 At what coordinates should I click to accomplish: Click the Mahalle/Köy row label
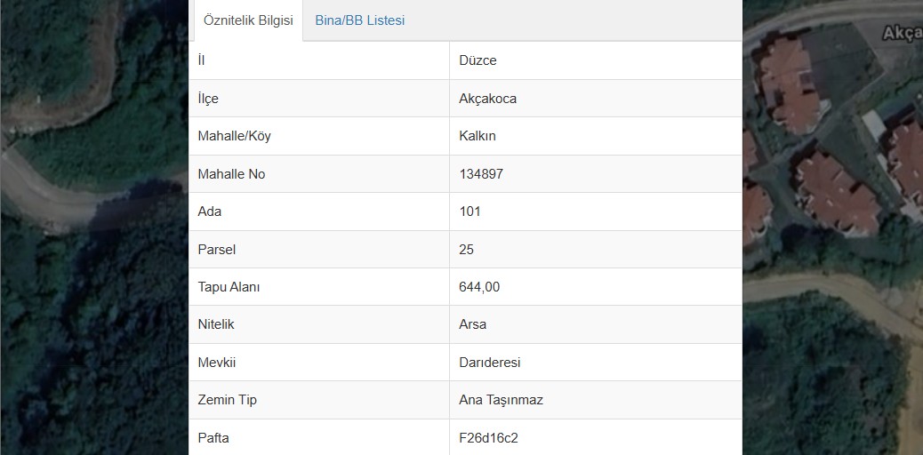[234, 137]
